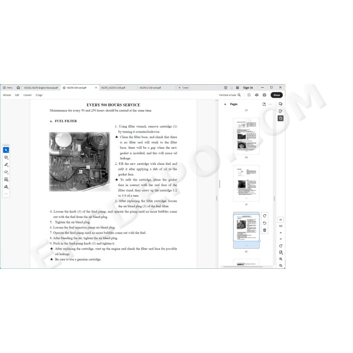Screen dimensions: 353x353
Task: Click the engine photo in the document
Action: click(80, 162)
